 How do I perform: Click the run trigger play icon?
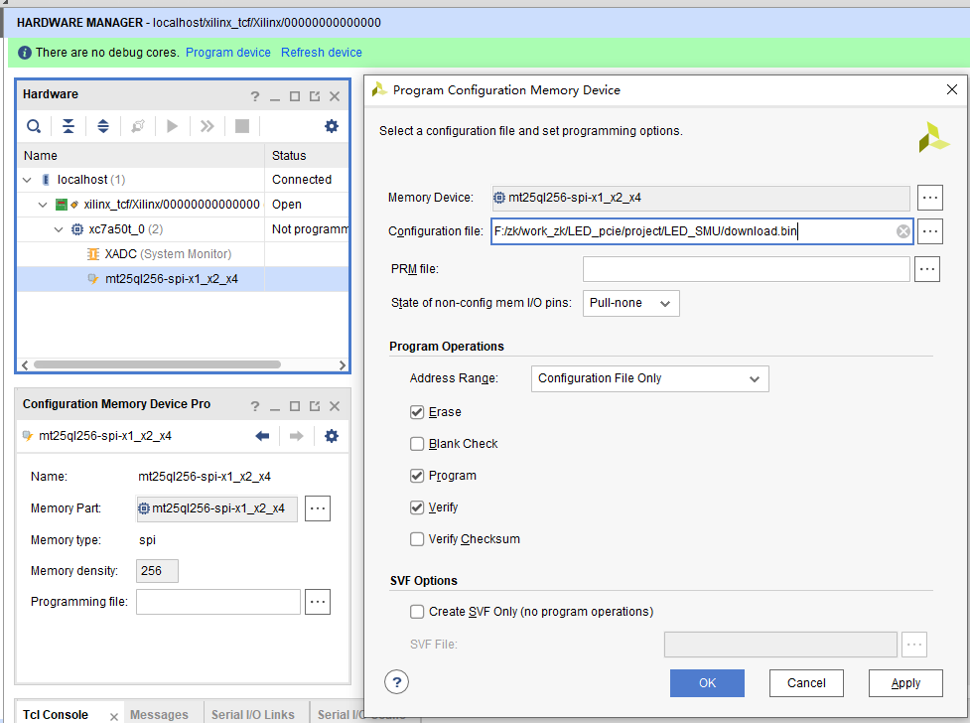[172, 126]
